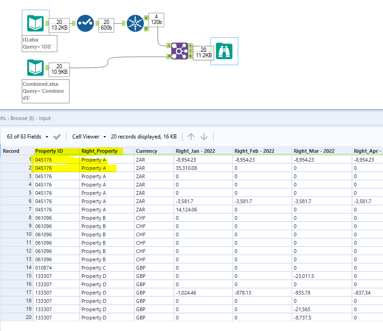This screenshot has height=331, width=383.
Task: Click the U output anchor of the Unique tool
Action: point(146,18)
